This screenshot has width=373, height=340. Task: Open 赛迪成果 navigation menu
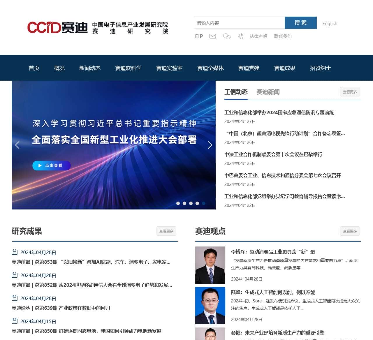(x=285, y=68)
